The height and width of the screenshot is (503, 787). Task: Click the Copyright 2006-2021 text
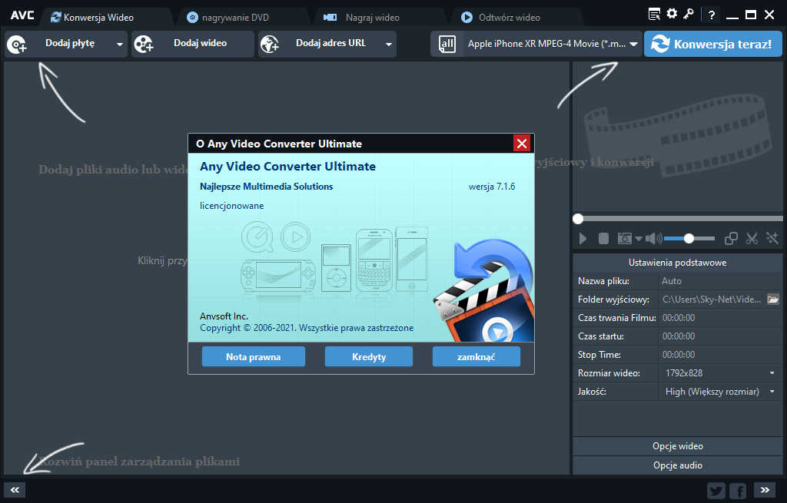point(307,328)
